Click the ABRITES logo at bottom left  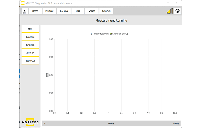coord(30,122)
